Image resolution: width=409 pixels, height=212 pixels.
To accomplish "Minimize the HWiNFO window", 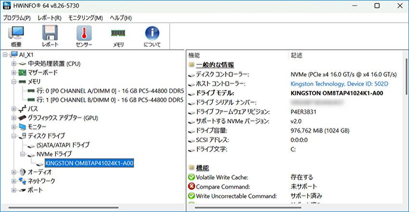I will 355,6.
